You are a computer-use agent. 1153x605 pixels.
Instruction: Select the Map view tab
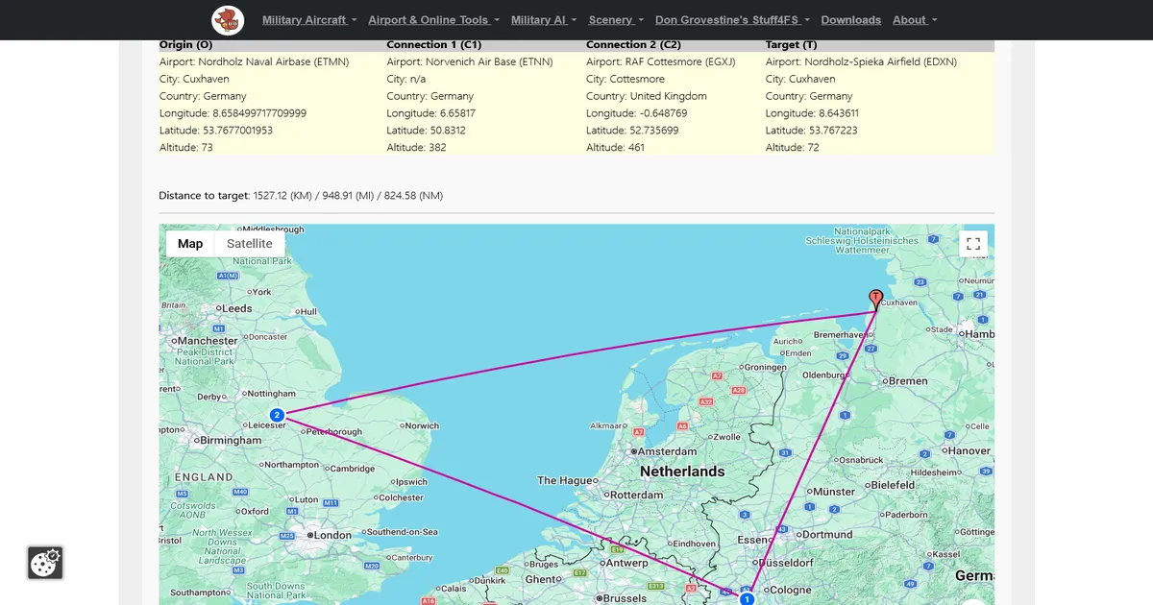(x=190, y=244)
